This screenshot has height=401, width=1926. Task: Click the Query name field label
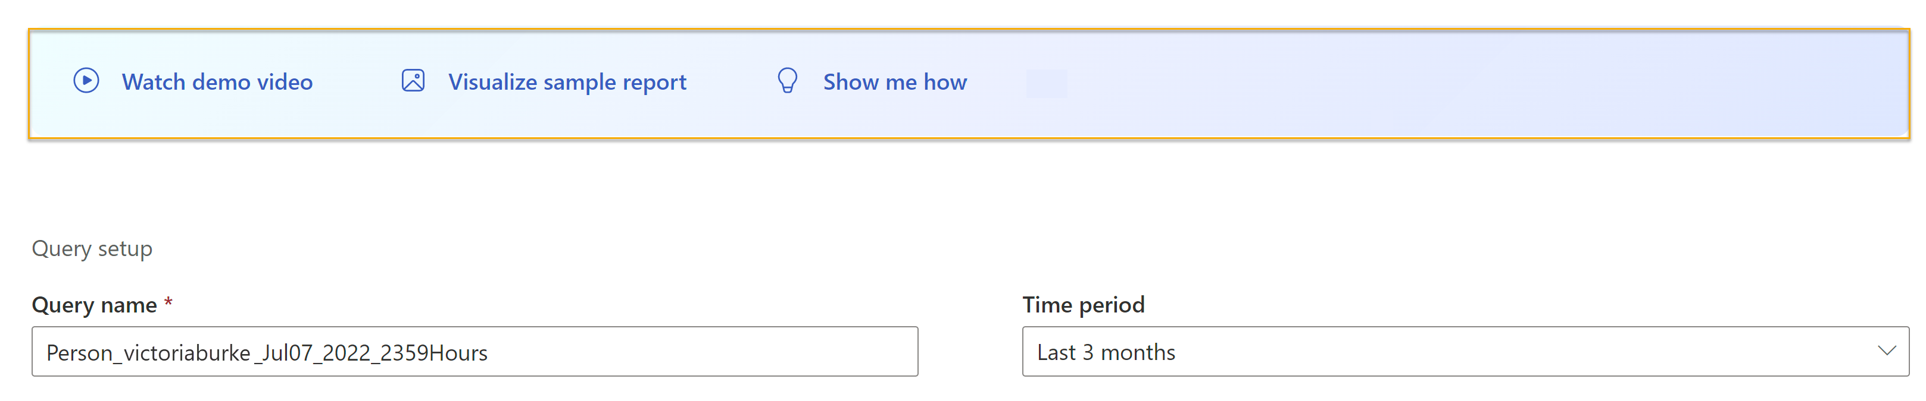tap(94, 305)
